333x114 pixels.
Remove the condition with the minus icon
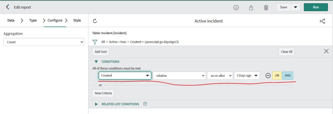[x=268, y=76]
